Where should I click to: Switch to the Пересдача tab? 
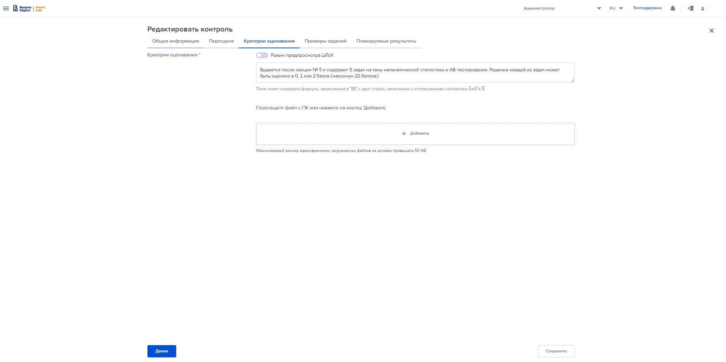click(x=221, y=41)
